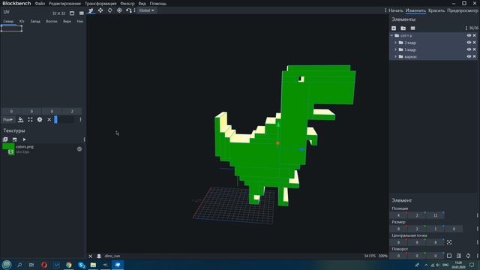Open the Редактирование menu

pos(65,4)
